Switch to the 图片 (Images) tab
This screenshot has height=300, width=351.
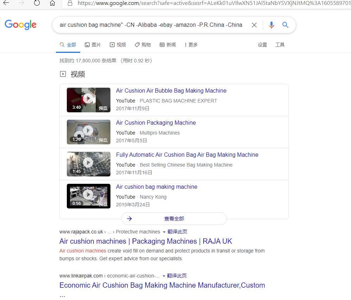[x=93, y=45]
